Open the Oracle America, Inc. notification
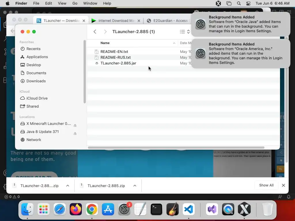The height and width of the screenshot is (221, 295). click(x=241, y=53)
